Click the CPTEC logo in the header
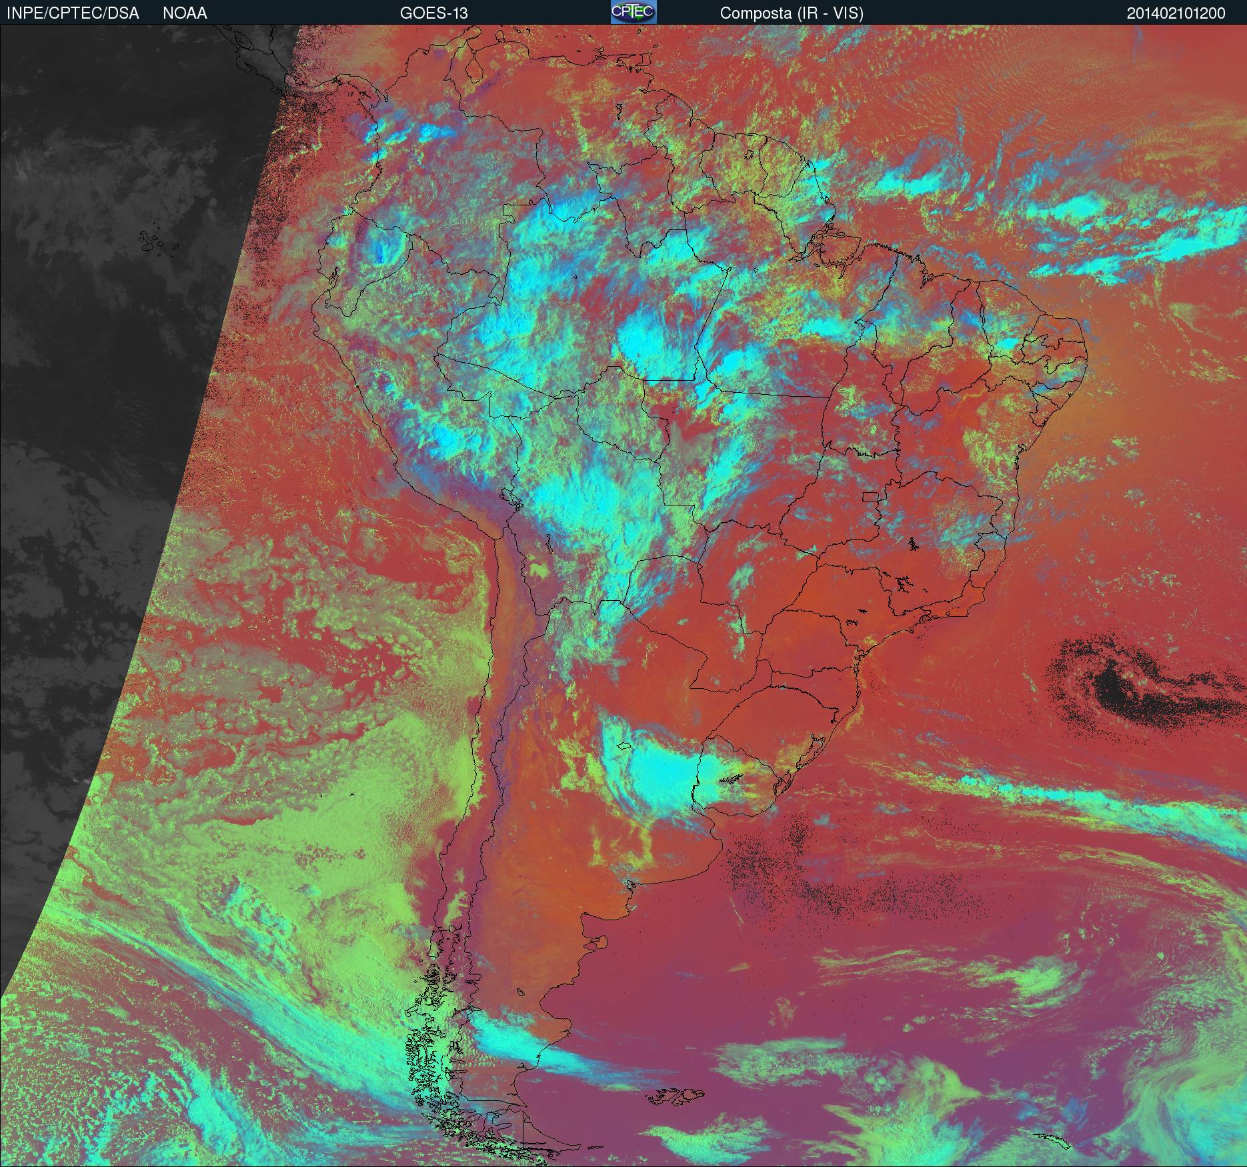 (634, 12)
